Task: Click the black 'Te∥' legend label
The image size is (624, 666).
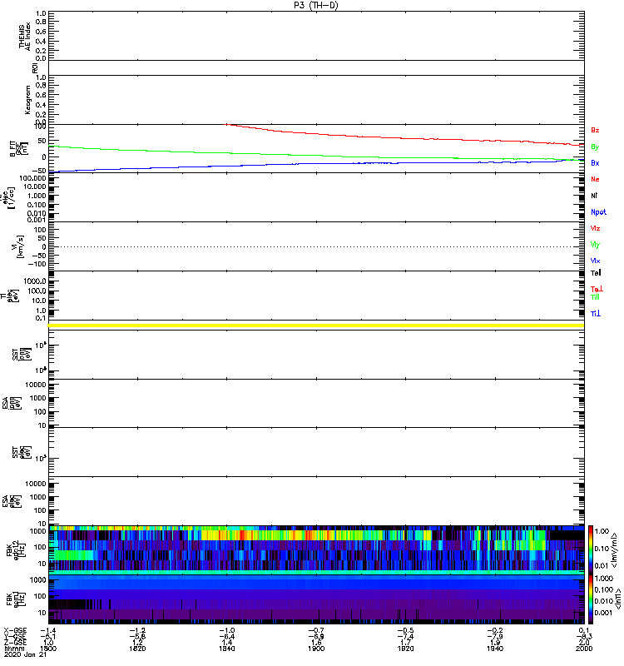Action: [x=596, y=273]
